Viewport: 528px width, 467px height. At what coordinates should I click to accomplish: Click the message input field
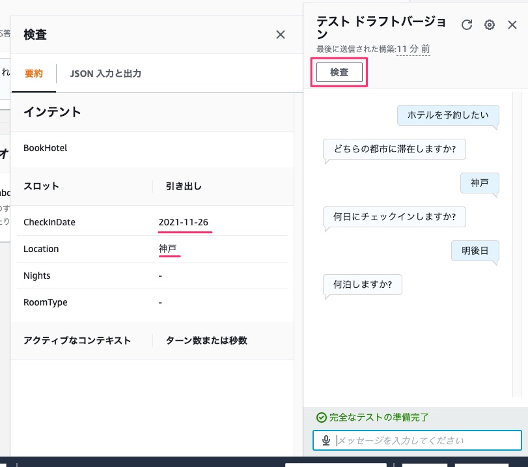point(417,440)
